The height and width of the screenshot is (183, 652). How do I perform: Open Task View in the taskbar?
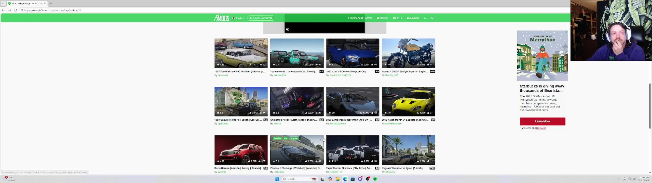click(322, 179)
